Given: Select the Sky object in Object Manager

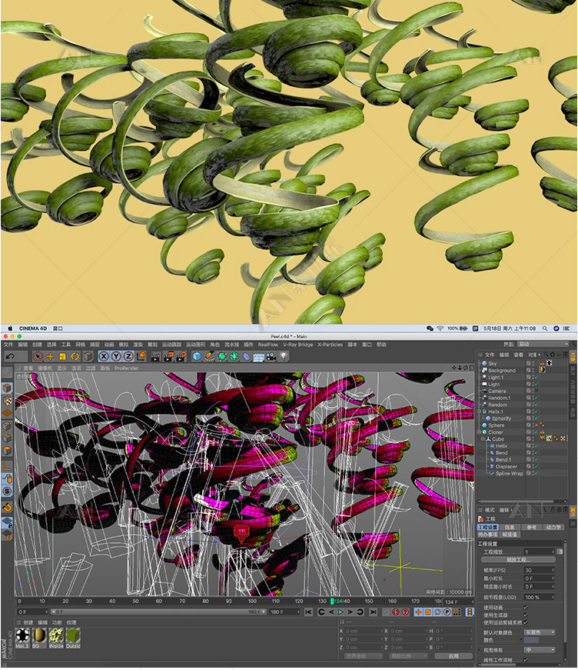Looking at the screenshot, I should [492, 364].
